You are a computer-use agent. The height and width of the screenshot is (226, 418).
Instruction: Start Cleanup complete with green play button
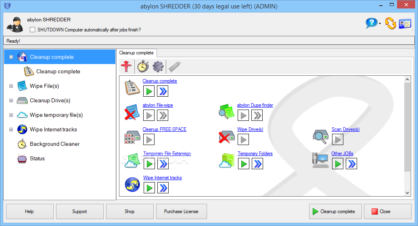click(149, 91)
